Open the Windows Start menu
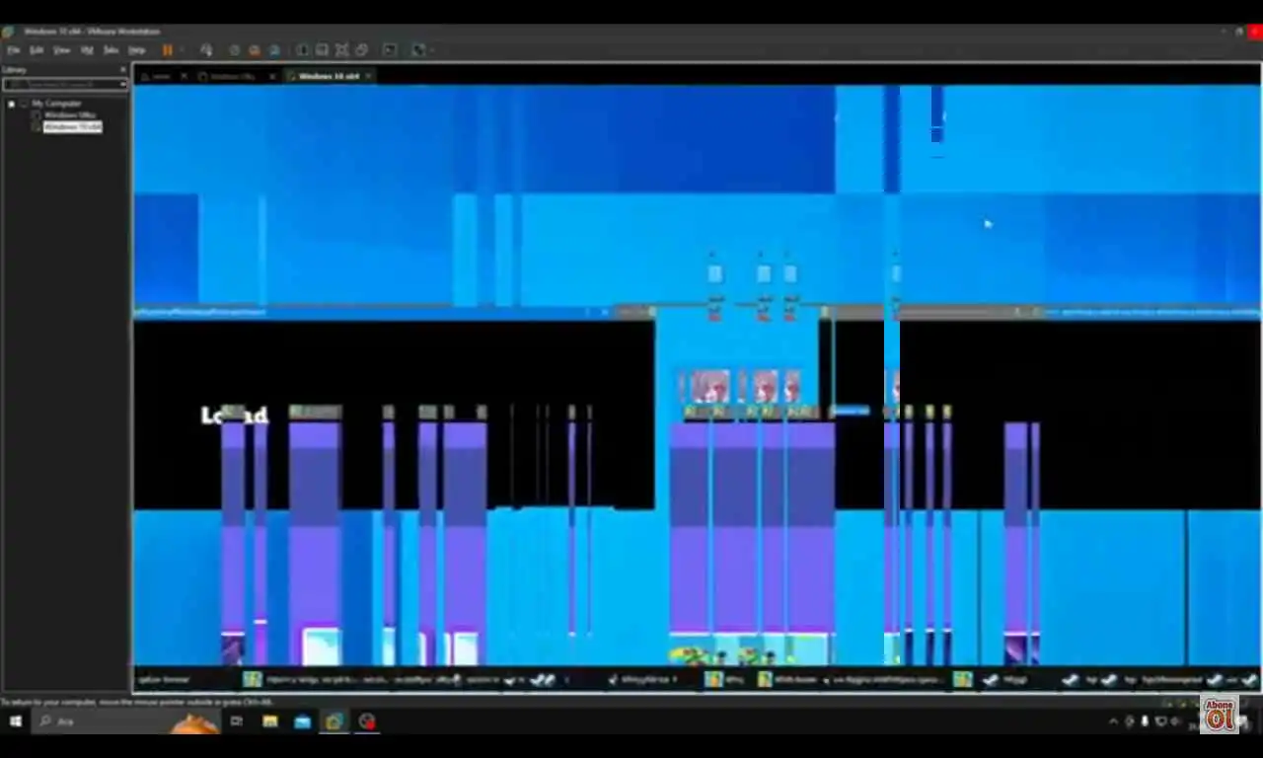Image resolution: width=1263 pixels, height=758 pixels. click(x=15, y=721)
